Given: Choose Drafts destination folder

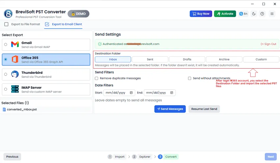Looking at the screenshot, I should coord(187,59).
